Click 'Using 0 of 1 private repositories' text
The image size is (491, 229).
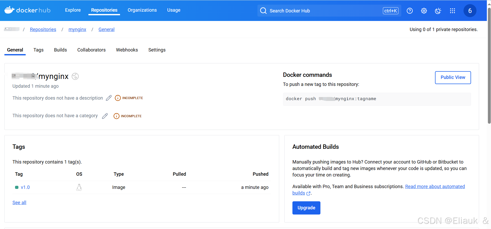pyautogui.click(x=444, y=29)
